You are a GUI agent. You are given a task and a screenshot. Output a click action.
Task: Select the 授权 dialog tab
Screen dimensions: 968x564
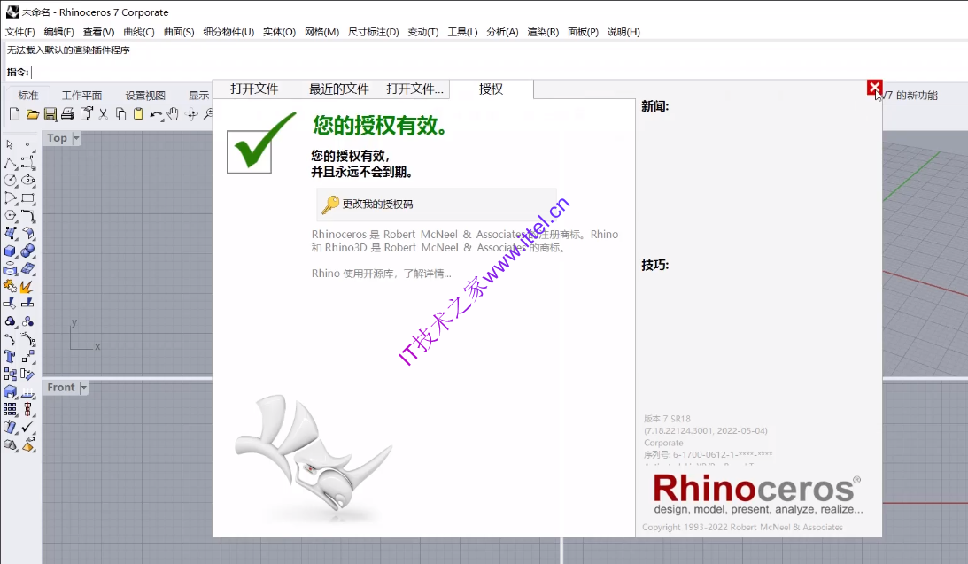pos(492,89)
